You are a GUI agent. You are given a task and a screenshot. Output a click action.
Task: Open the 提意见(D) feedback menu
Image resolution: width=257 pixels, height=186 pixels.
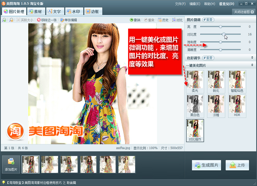click(227, 4)
